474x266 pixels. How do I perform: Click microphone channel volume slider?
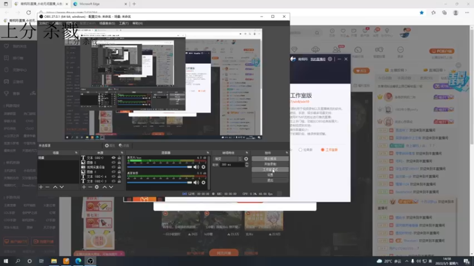(159, 167)
